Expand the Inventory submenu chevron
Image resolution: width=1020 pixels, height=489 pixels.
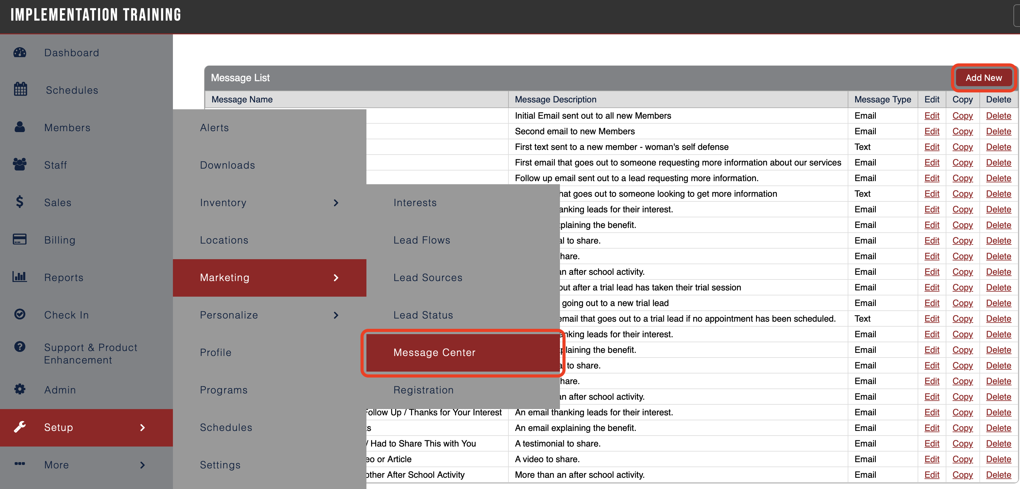coord(336,202)
